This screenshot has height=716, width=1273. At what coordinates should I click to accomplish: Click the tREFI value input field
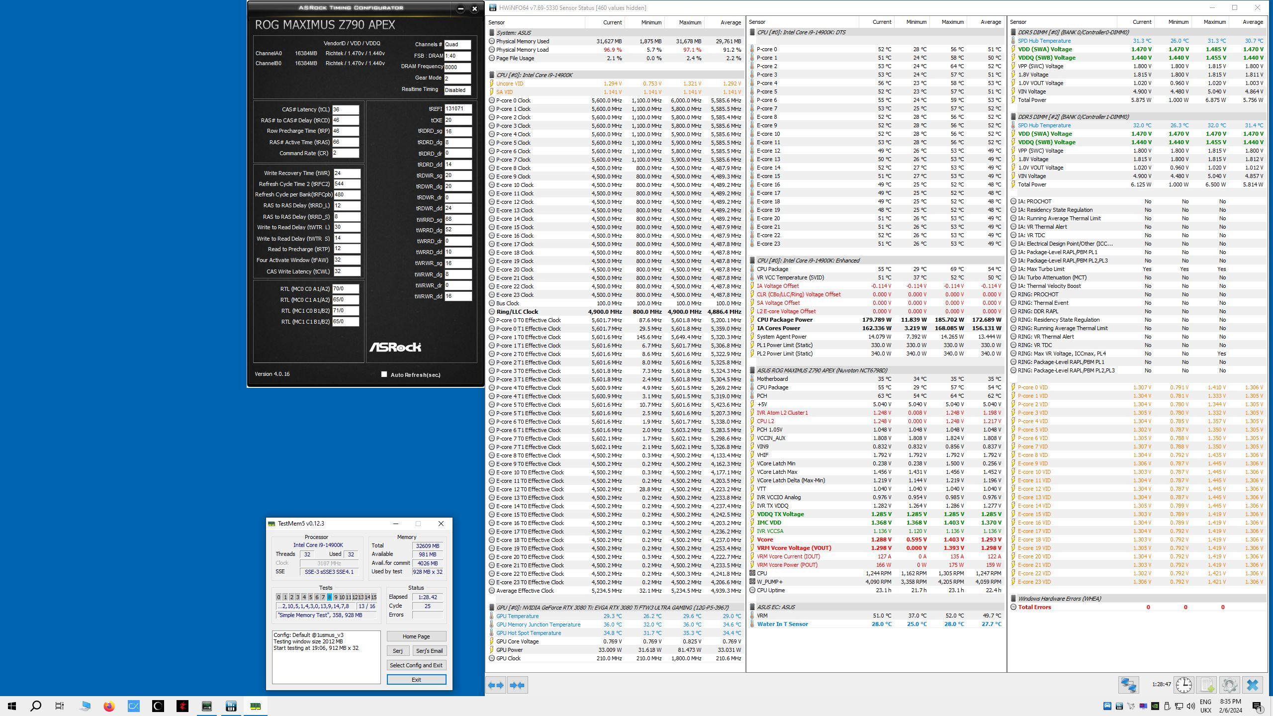pyautogui.click(x=457, y=109)
